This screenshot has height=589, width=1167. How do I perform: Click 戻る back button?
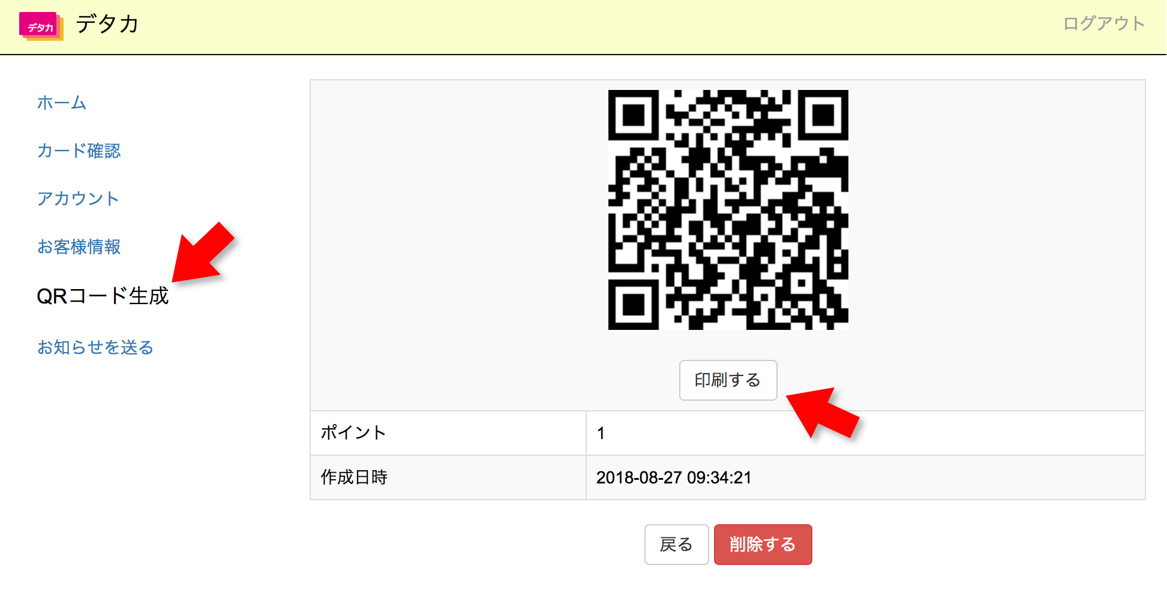pyautogui.click(x=676, y=545)
